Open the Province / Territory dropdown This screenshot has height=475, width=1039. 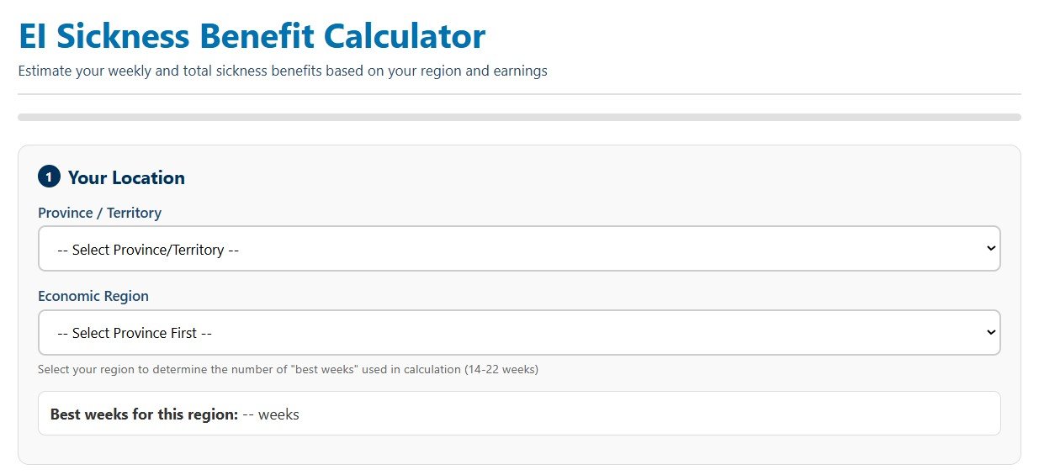(x=519, y=249)
